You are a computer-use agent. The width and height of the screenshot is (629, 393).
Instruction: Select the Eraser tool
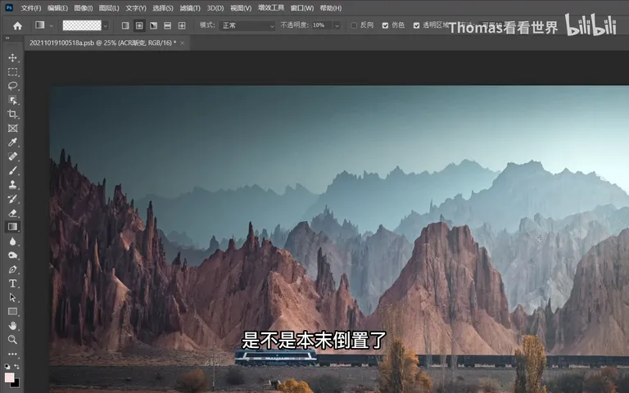coord(12,213)
